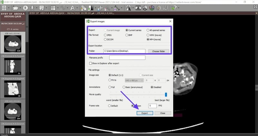This screenshot has height=136, width=258.
Task: Close the Export images dialog with X
Action: [x=170, y=21]
